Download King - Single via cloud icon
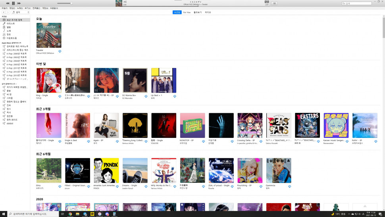The height and width of the screenshot is (217, 385). [x=60, y=96]
